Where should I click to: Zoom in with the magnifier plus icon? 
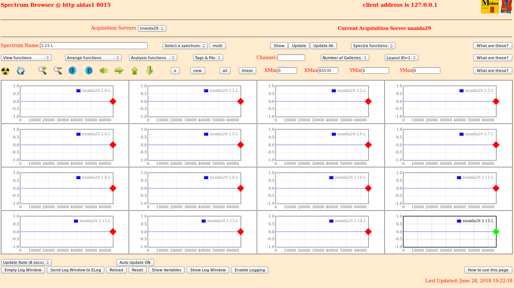click(42, 70)
